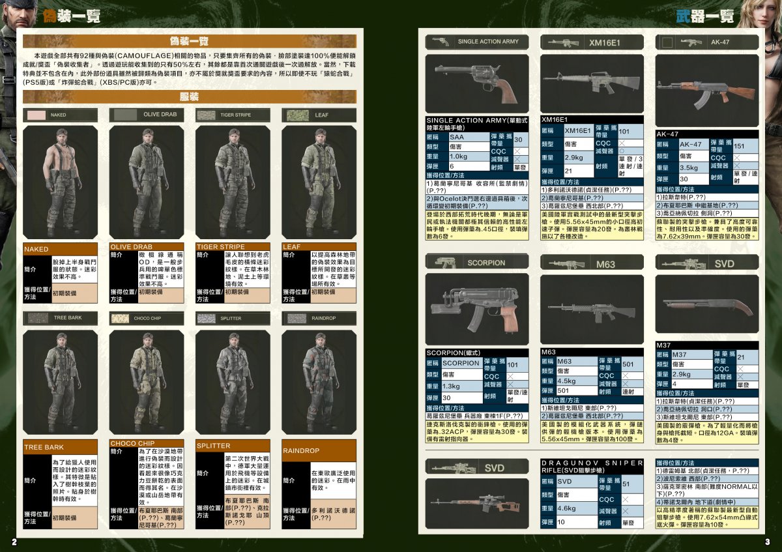Viewport: 782px width, 552px height.
Task: Select the TIGER STRIPE camouflage pattern swatch
Action: (206, 115)
